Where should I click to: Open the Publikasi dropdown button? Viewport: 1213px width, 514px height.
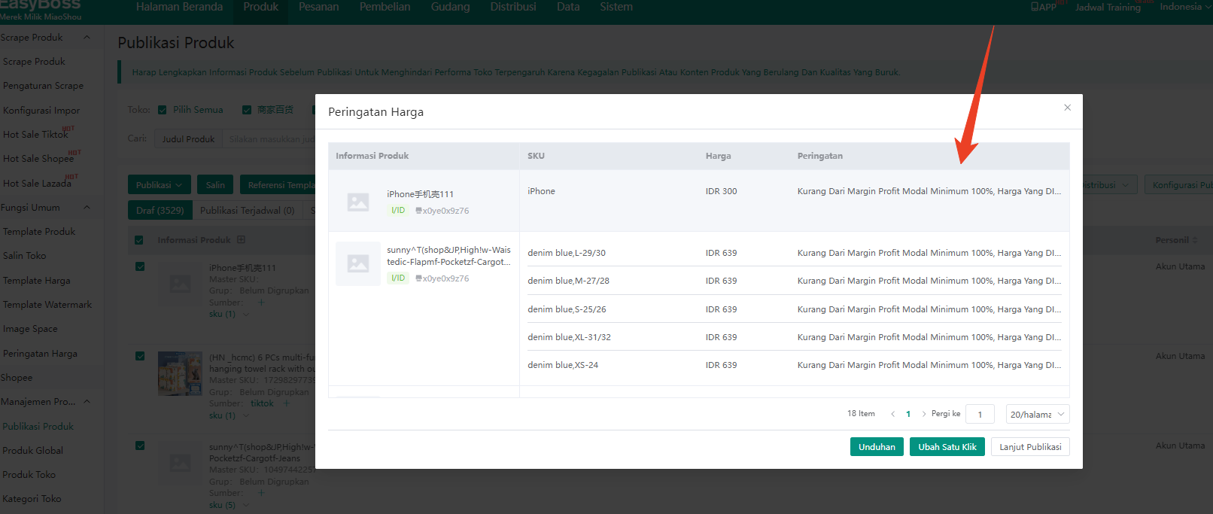pyautogui.click(x=159, y=185)
